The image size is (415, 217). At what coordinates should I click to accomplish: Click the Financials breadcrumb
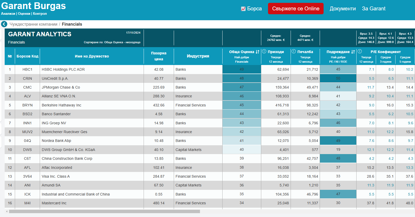[x=72, y=24]
